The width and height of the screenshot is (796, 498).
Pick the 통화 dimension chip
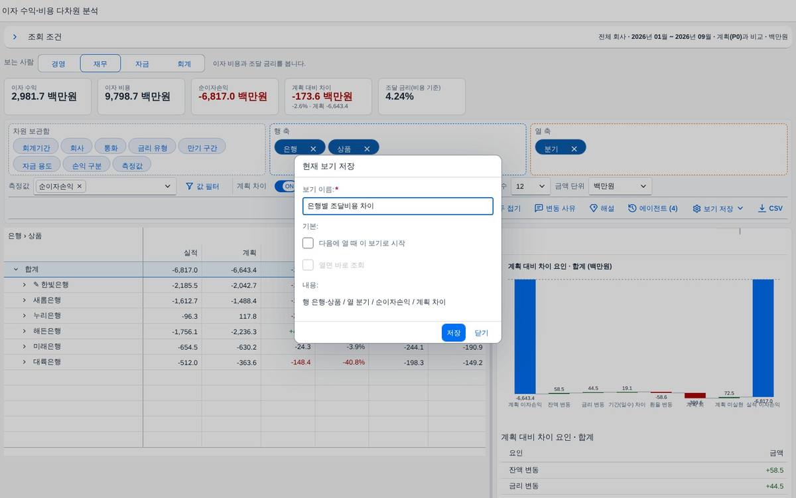tap(110, 148)
